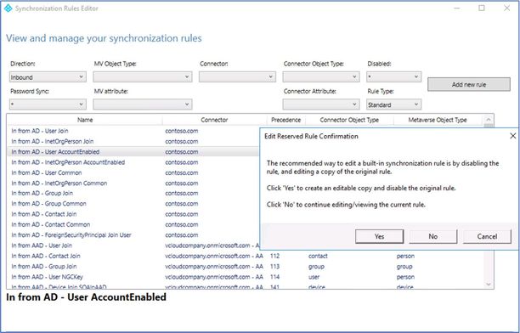The width and height of the screenshot is (520, 333).
Task: Open the Disabled filter dropdown
Action: pos(393,77)
